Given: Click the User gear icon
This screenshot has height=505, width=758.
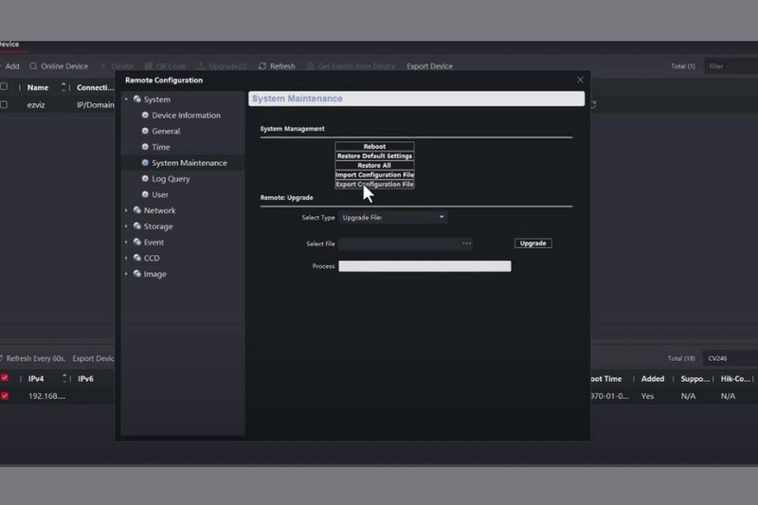Looking at the screenshot, I should coord(145,195).
